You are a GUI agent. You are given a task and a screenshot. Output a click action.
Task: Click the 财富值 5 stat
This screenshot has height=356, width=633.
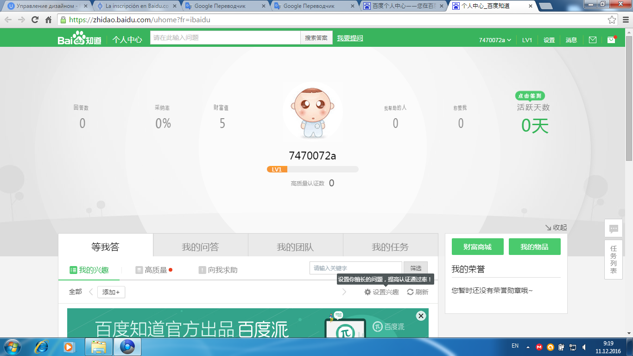coord(222,117)
